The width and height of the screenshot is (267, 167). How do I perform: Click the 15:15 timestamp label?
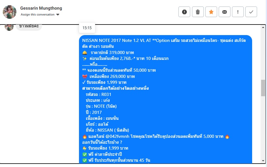(87, 28)
